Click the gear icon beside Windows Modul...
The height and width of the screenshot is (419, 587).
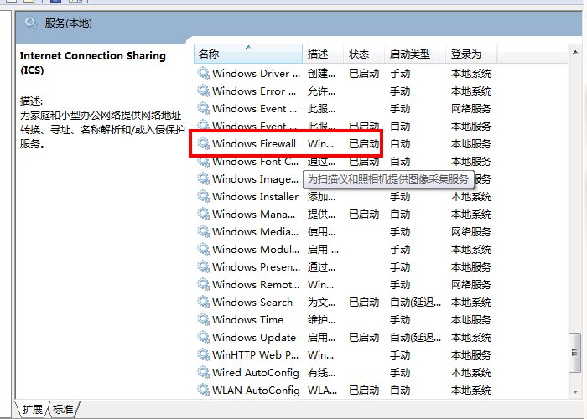(x=203, y=249)
